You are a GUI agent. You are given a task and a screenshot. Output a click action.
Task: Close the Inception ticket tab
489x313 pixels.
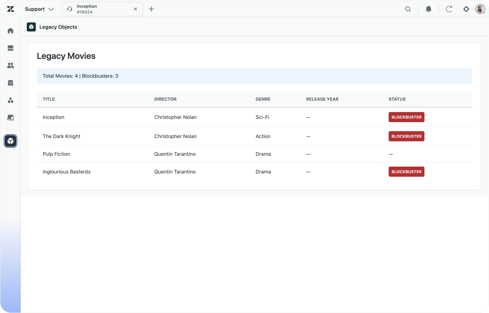pos(136,9)
